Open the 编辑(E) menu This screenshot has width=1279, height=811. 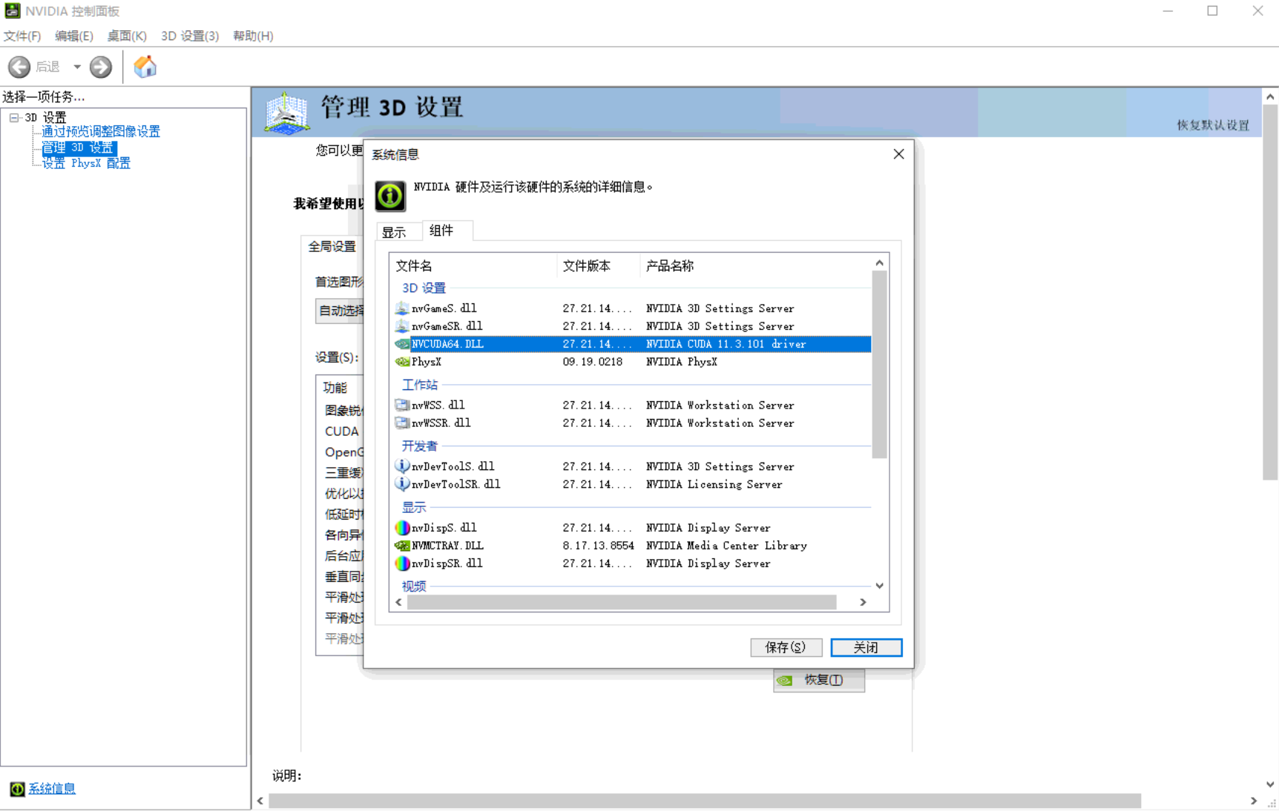coord(74,36)
